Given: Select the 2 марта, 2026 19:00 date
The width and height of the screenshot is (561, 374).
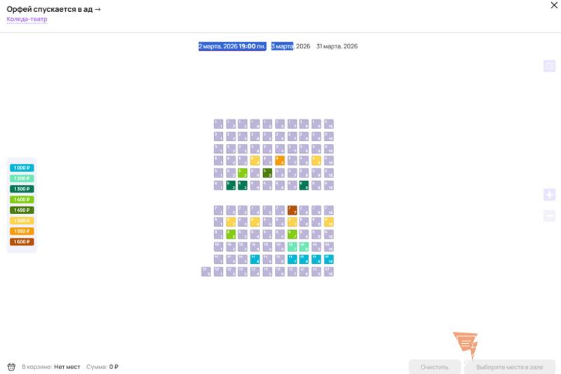Looking at the screenshot, I should [x=232, y=46].
